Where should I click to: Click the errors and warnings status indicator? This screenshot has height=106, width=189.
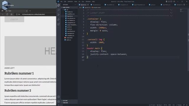coord(60,105)
